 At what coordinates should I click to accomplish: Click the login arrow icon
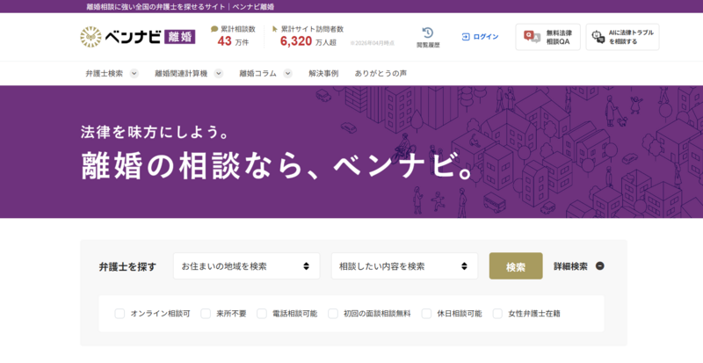click(466, 37)
